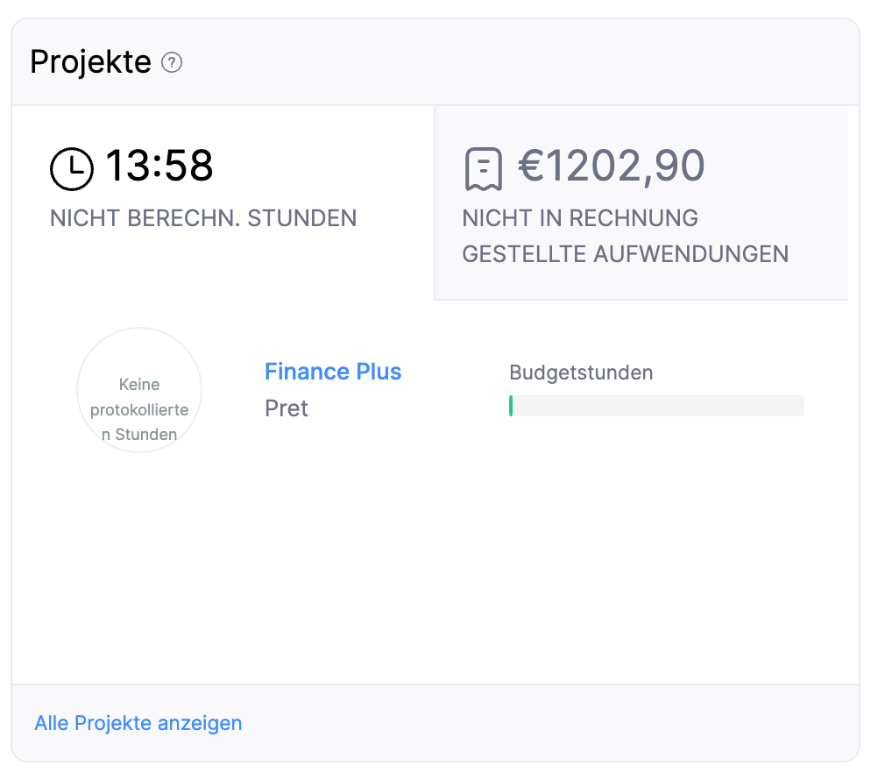
Task: Click the Keine protokollierten Stunden circle indicator
Action: pyautogui.click(x=139, y=390)
